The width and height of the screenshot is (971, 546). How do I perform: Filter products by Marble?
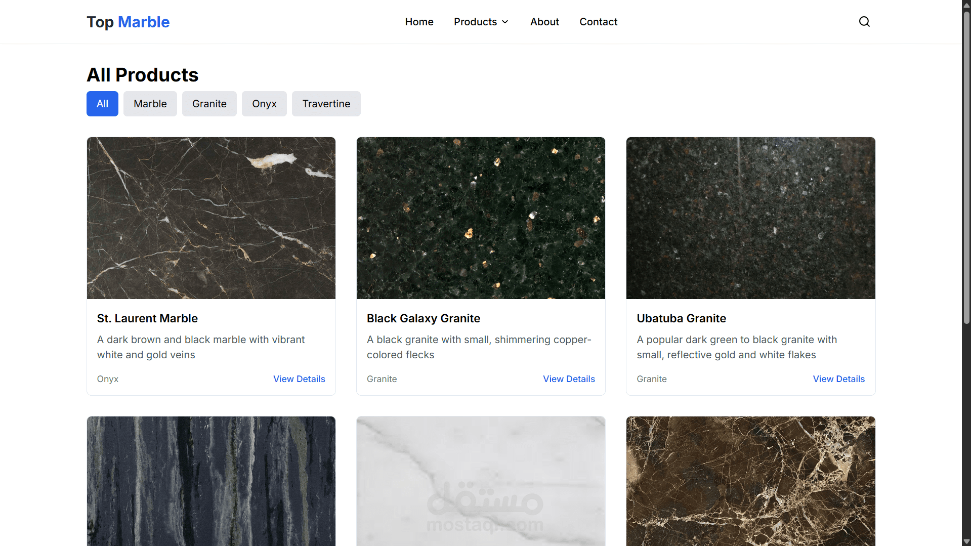(x=150, y=104)
